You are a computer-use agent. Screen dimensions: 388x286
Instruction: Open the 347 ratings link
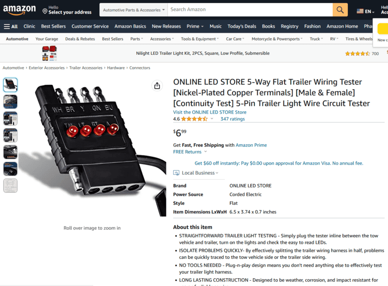[x=233, y=119]
